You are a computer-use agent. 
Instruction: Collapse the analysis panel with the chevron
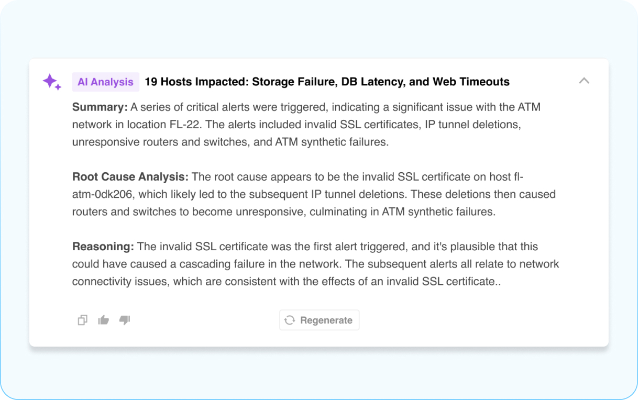pos(584,81)
